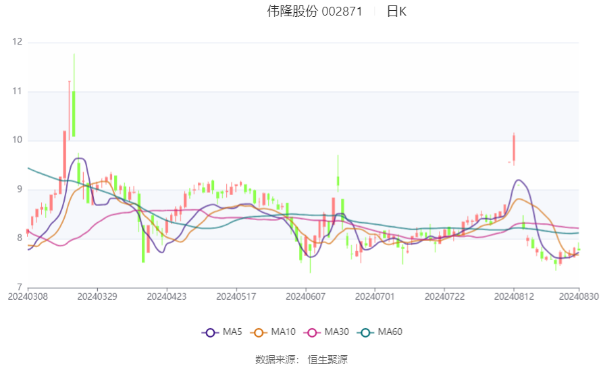
Task: Click the red candlestick above 10 near 20240812
Action: [514, 148]
